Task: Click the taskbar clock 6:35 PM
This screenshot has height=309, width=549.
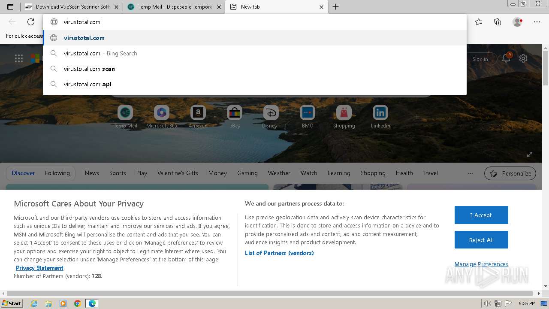Action: (x=527, y=303)
